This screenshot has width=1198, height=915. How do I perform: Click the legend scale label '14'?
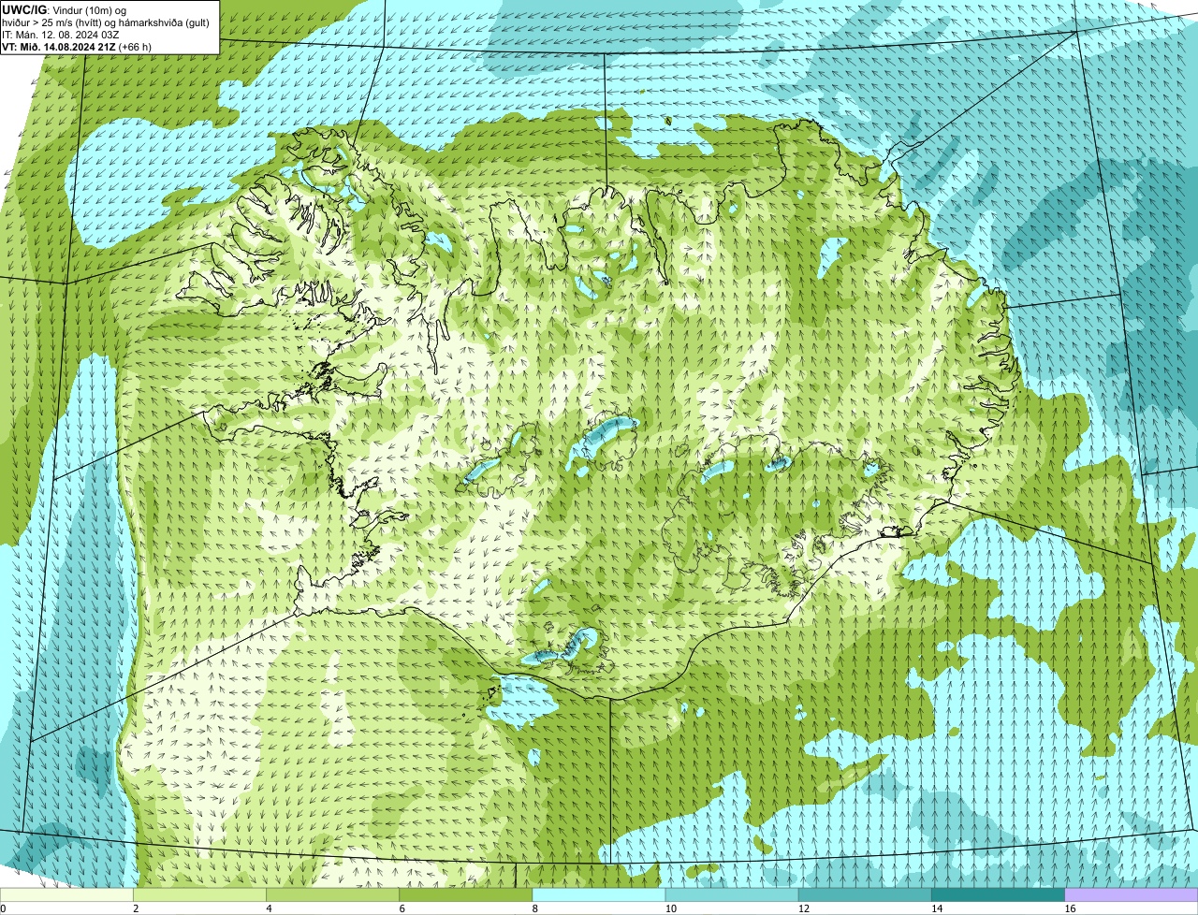click(936, 908)
